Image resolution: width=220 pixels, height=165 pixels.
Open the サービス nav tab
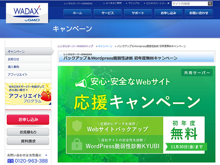tap(108, 13)
